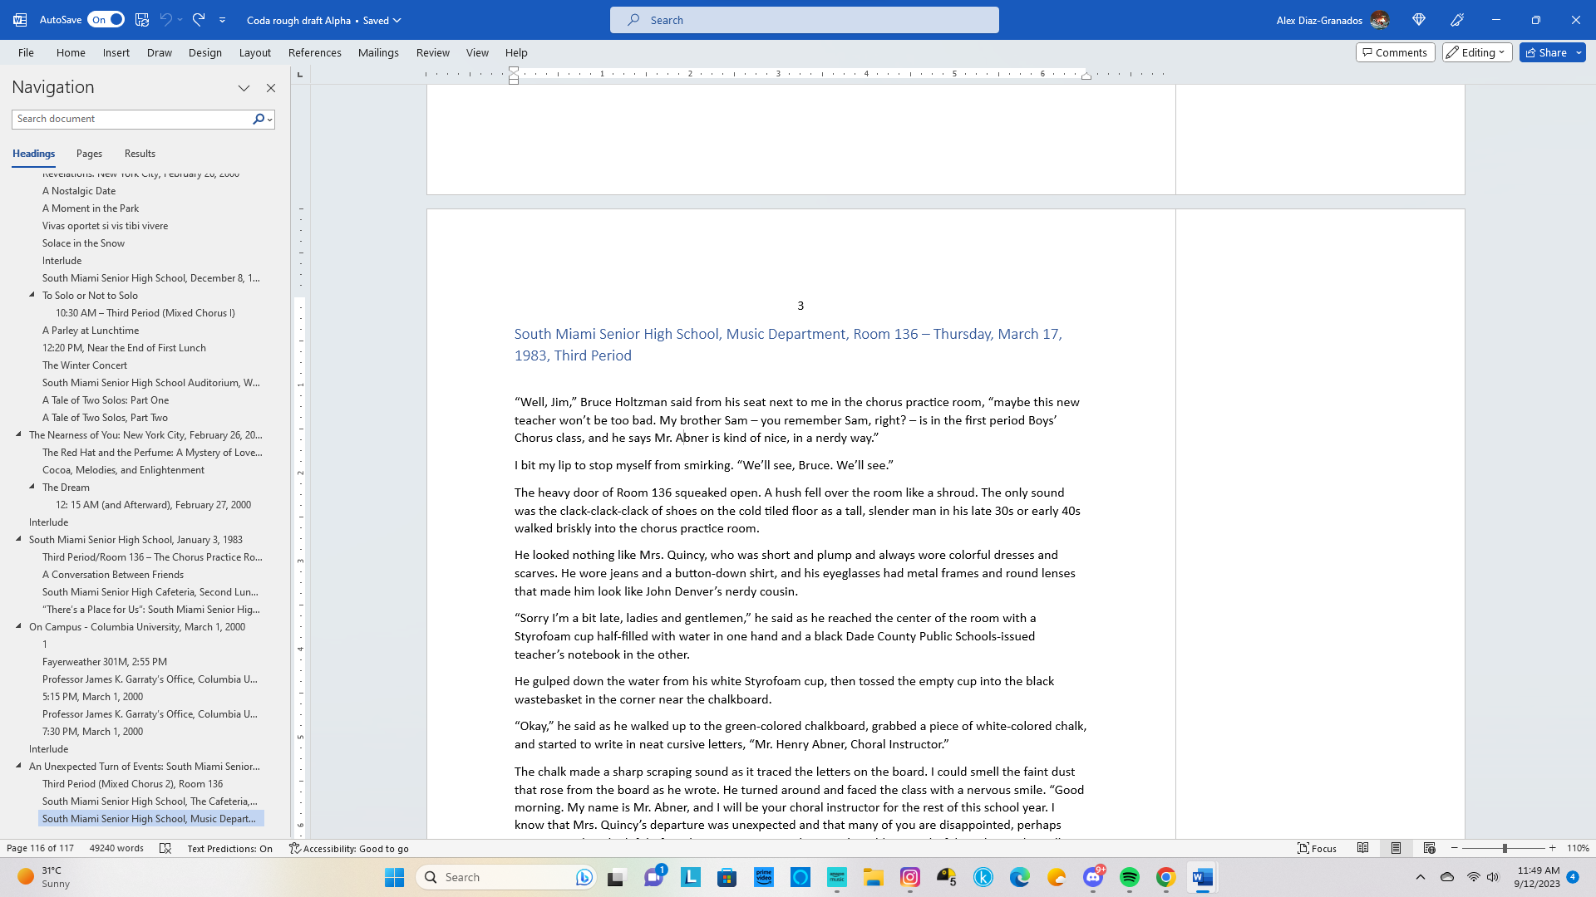Switch to Read Mode view icon
The image size is (1596, 897).
(1363, 848)
